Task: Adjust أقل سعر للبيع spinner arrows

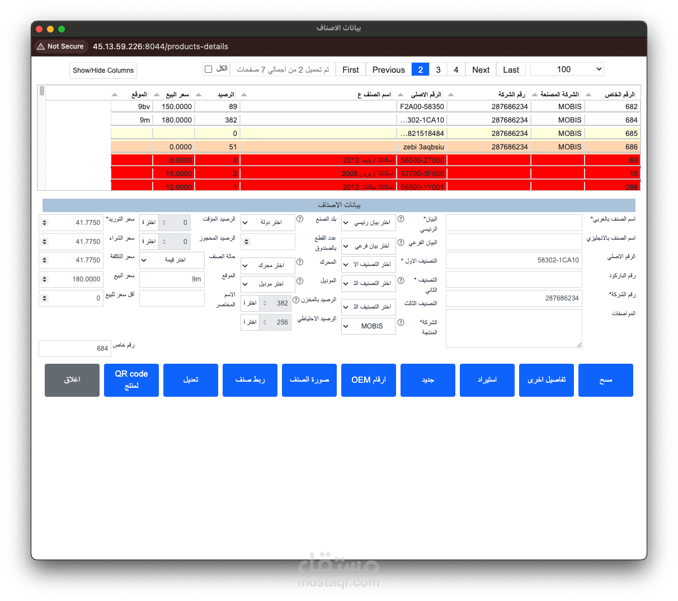Action: pos(45,298)
